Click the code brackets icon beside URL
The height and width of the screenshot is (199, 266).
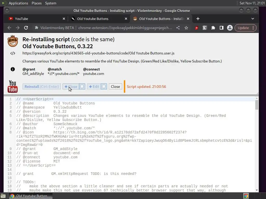pyautogui.click(x=13, y=53)
